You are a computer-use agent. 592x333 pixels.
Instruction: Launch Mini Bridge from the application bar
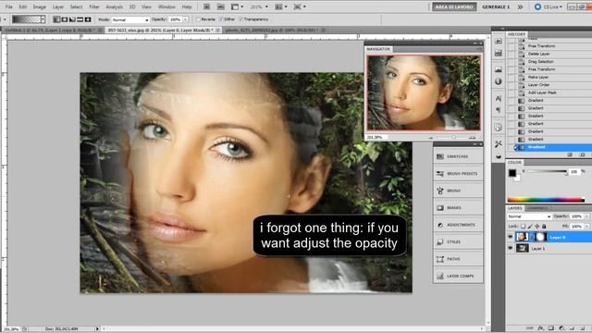click(x=220, y=6)
